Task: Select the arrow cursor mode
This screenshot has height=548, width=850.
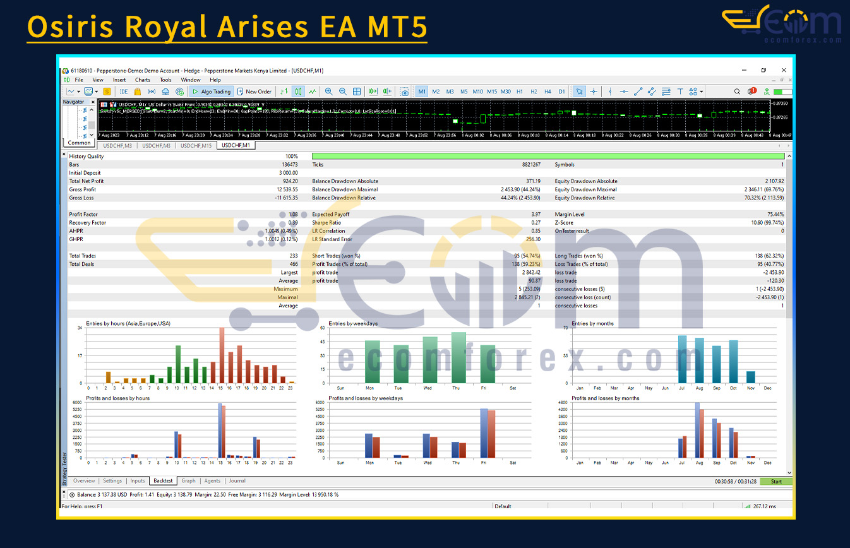Action: pos(579,92)
